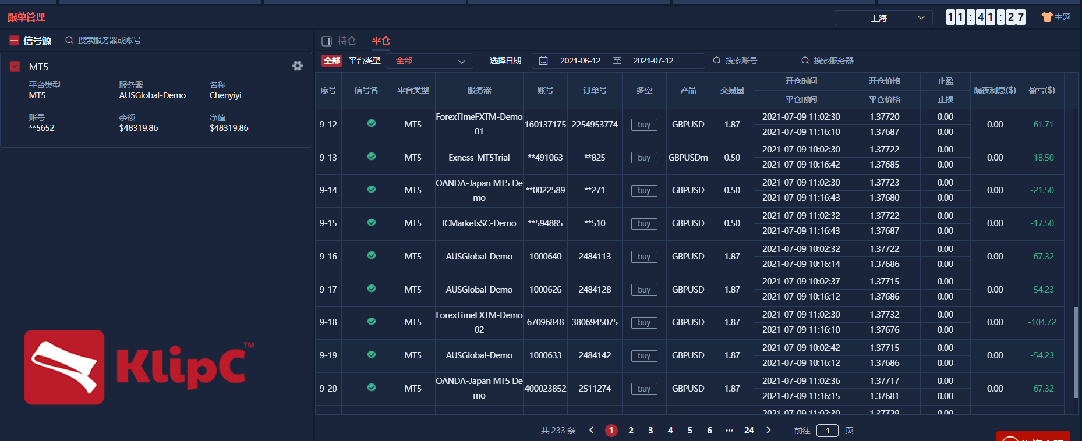Click the 搜索账号 search field

point(741,61)
